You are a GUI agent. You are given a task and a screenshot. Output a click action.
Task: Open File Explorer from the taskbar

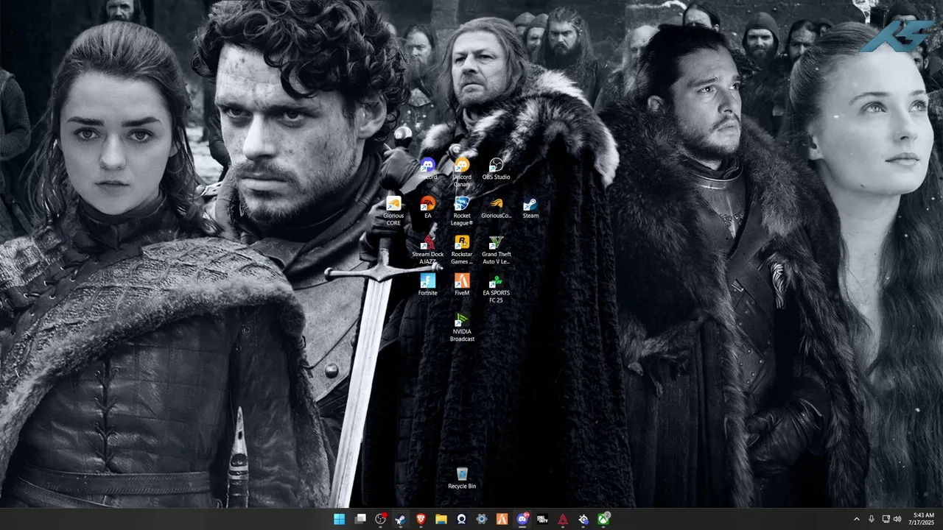(x=441, y=519)
